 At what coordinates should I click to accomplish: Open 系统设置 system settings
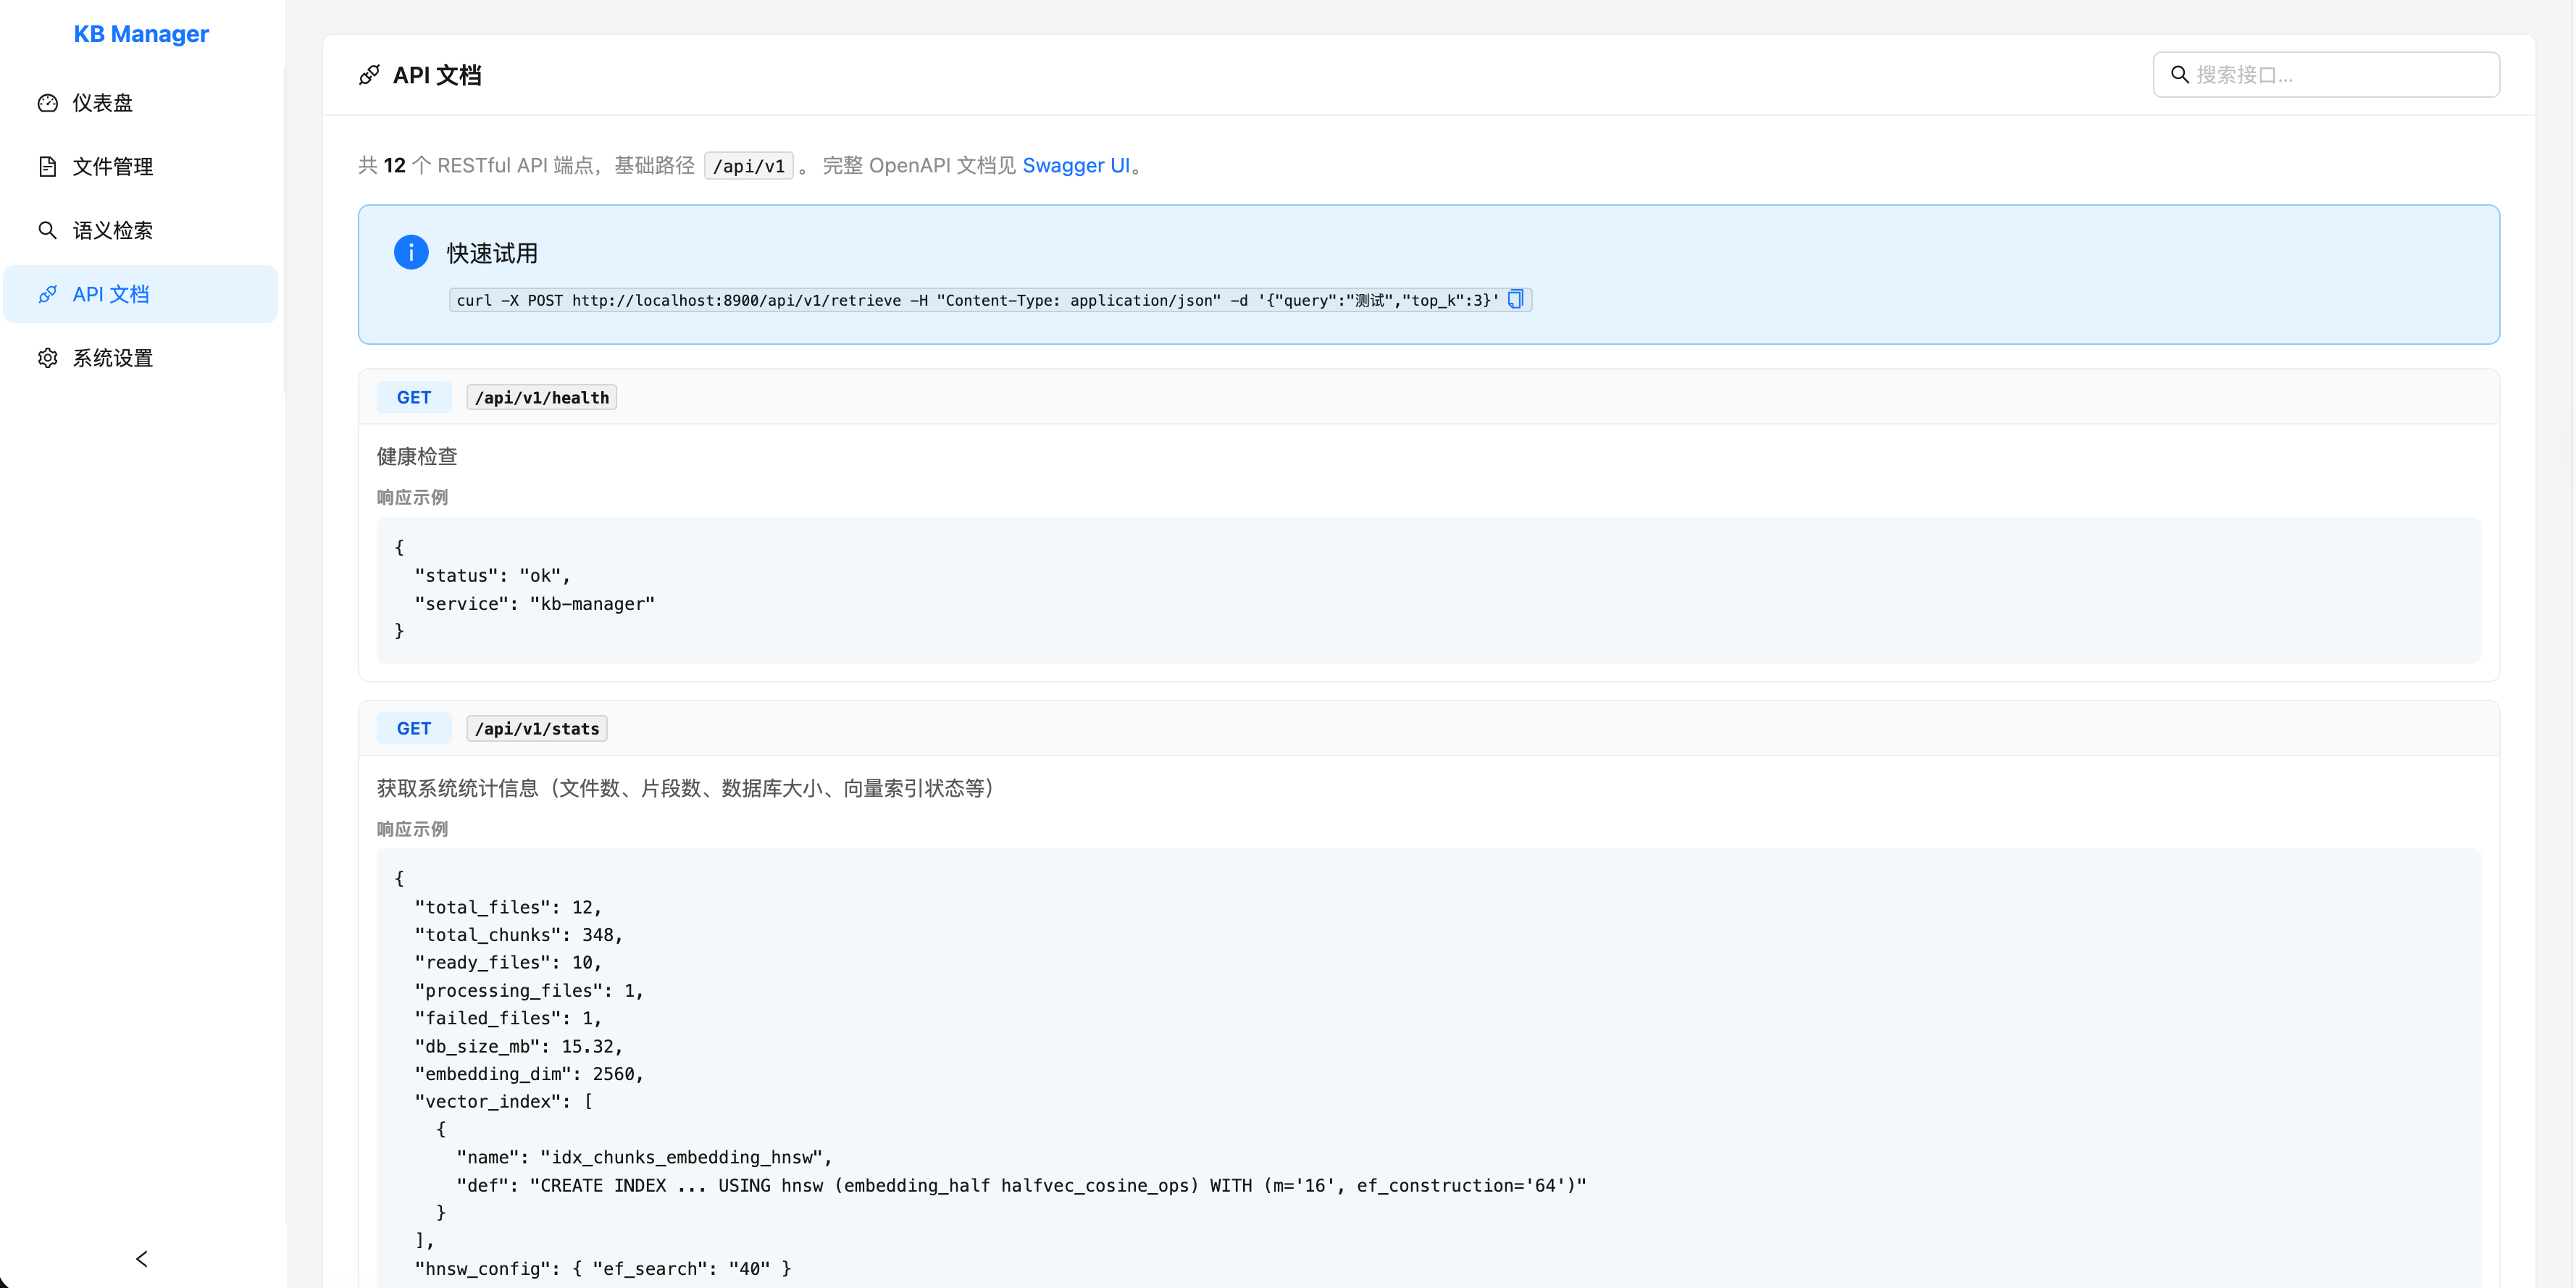point(140,358)
